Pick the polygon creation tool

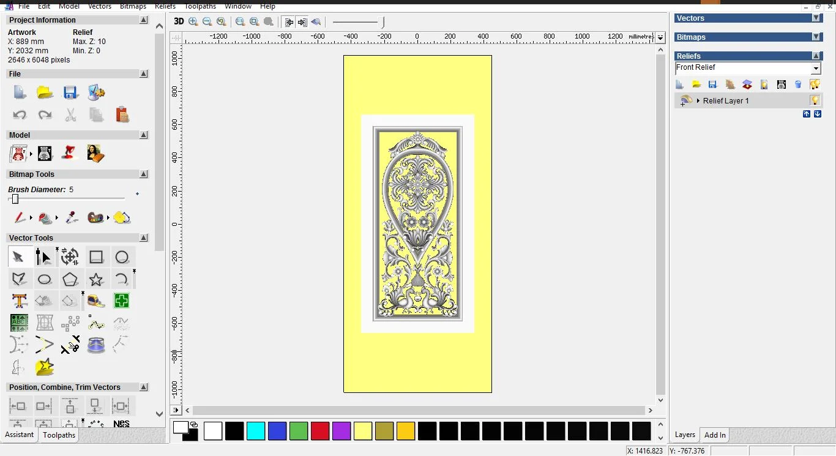coord(70,280)
